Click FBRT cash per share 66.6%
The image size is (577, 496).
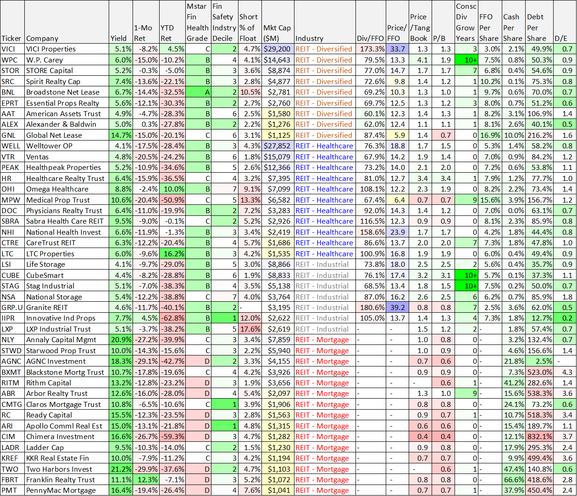coord(514,480)
